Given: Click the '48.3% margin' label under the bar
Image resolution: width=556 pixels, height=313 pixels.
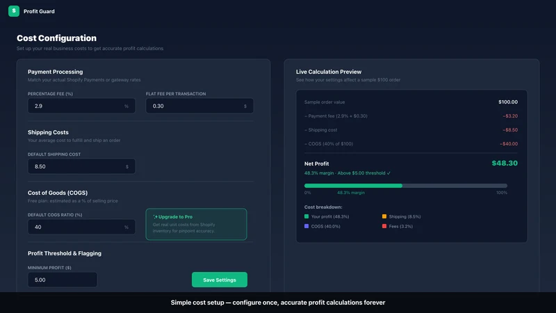Looking at the screenshot, I should coord(351,193).
